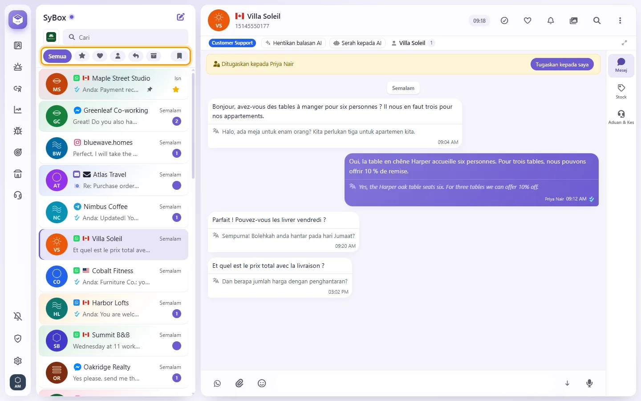Open the emoji picker
Viewport: 641px width, 401px height.
pos(262,383)
